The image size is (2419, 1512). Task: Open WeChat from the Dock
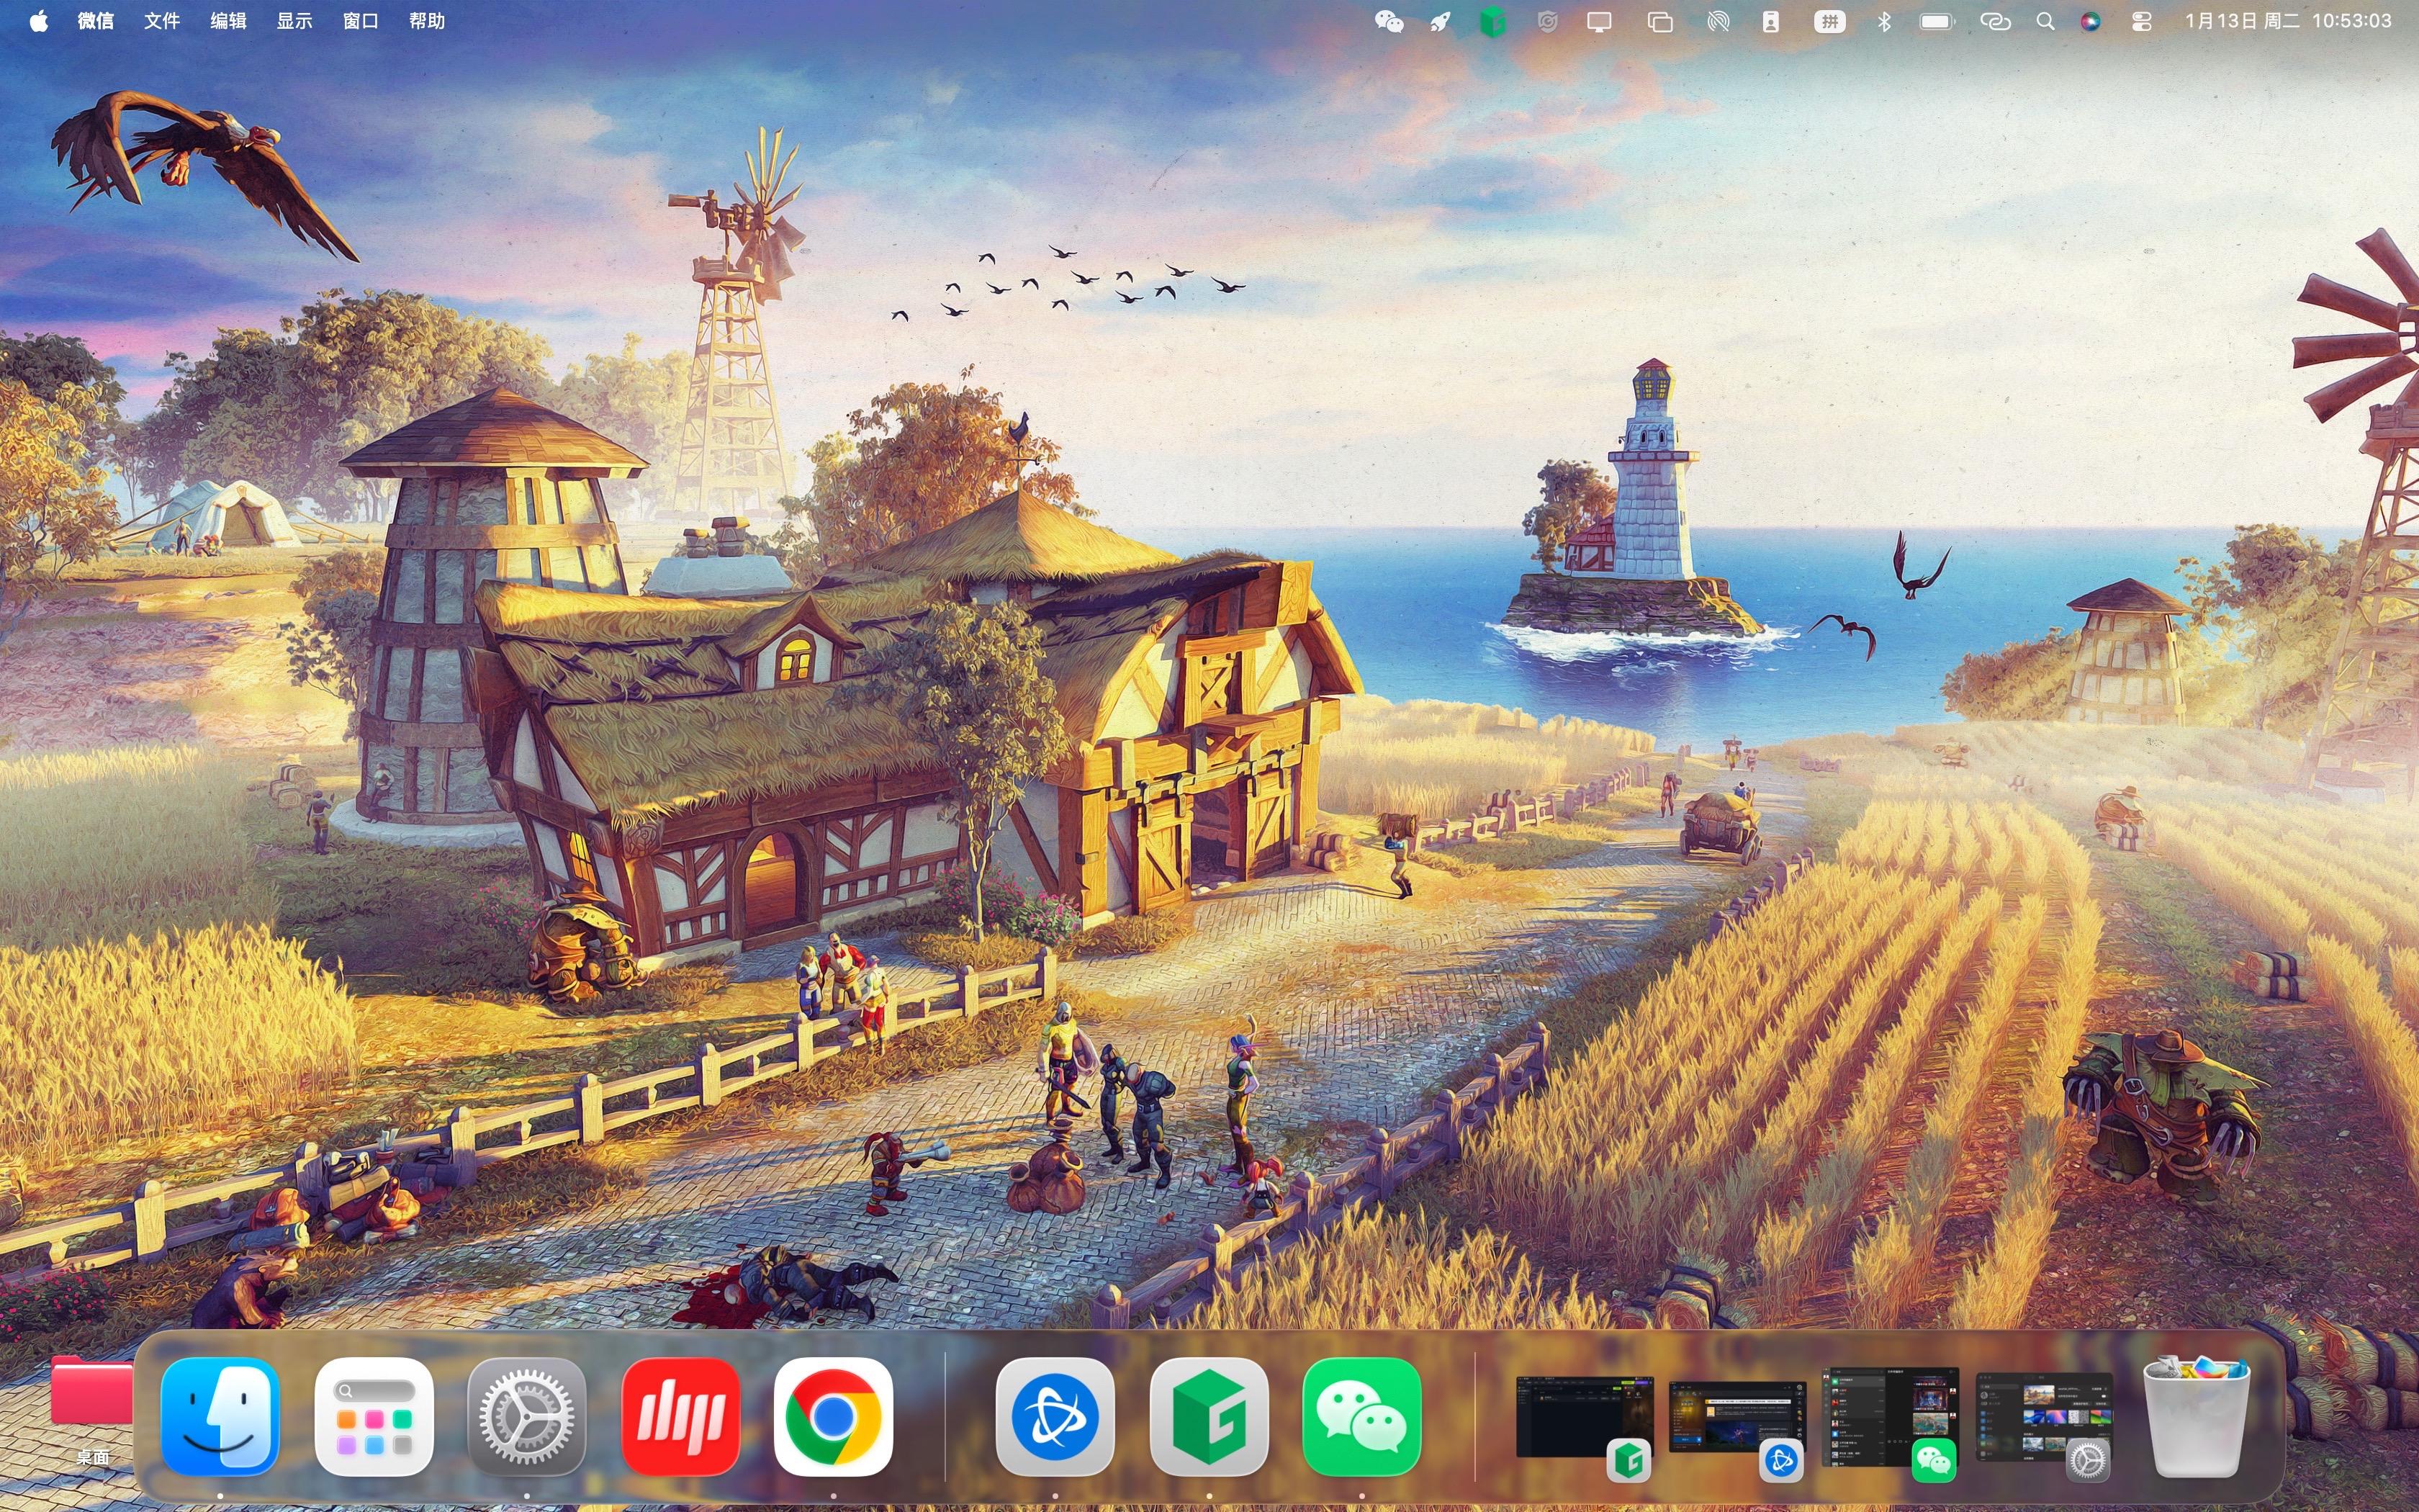pyautogui.click(x=1361, y=1416)
